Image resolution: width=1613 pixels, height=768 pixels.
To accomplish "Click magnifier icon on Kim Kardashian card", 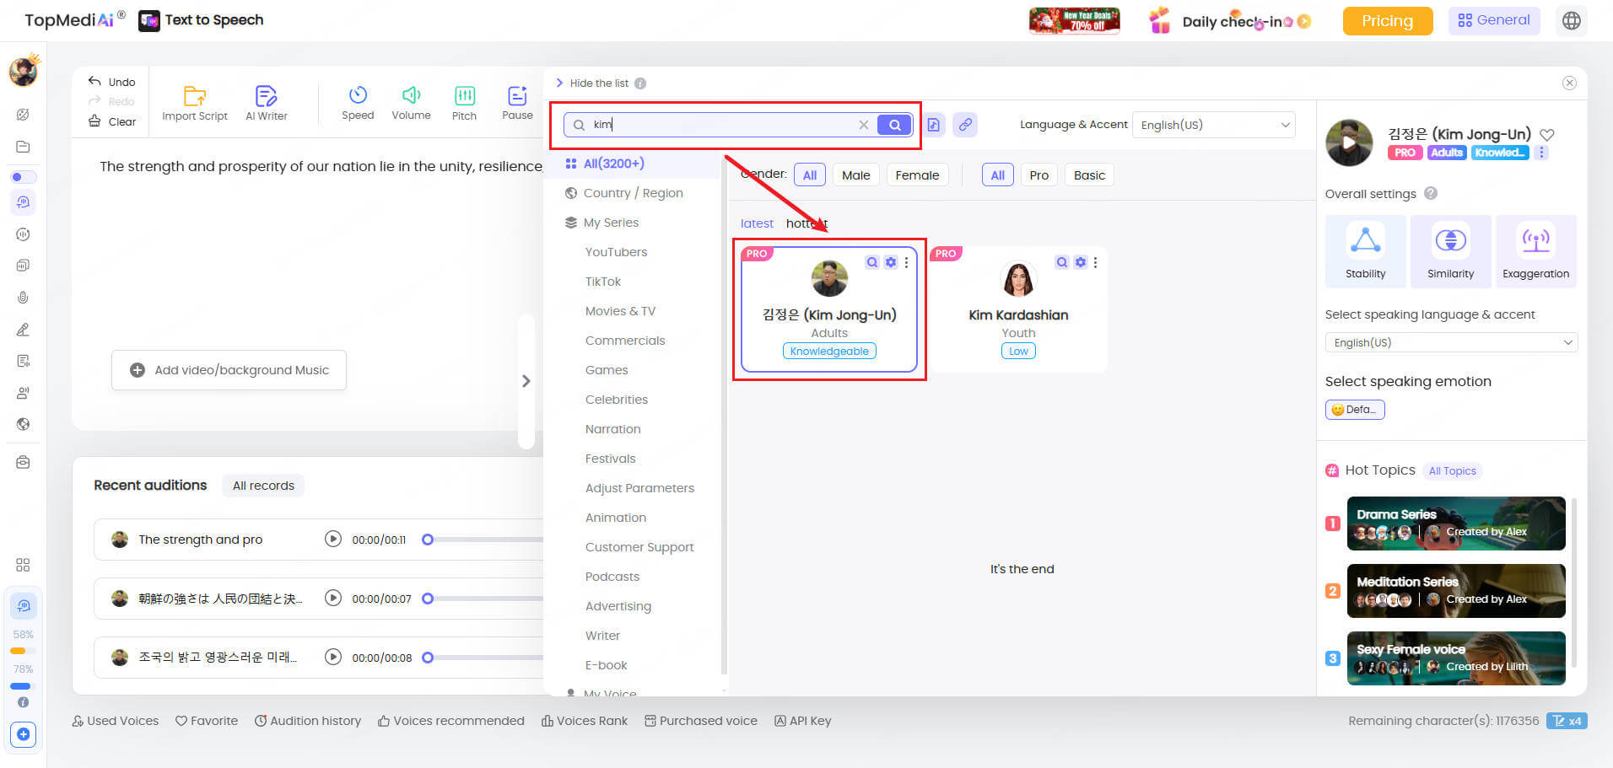I will pyautogui.click(x=1062, y=262).
